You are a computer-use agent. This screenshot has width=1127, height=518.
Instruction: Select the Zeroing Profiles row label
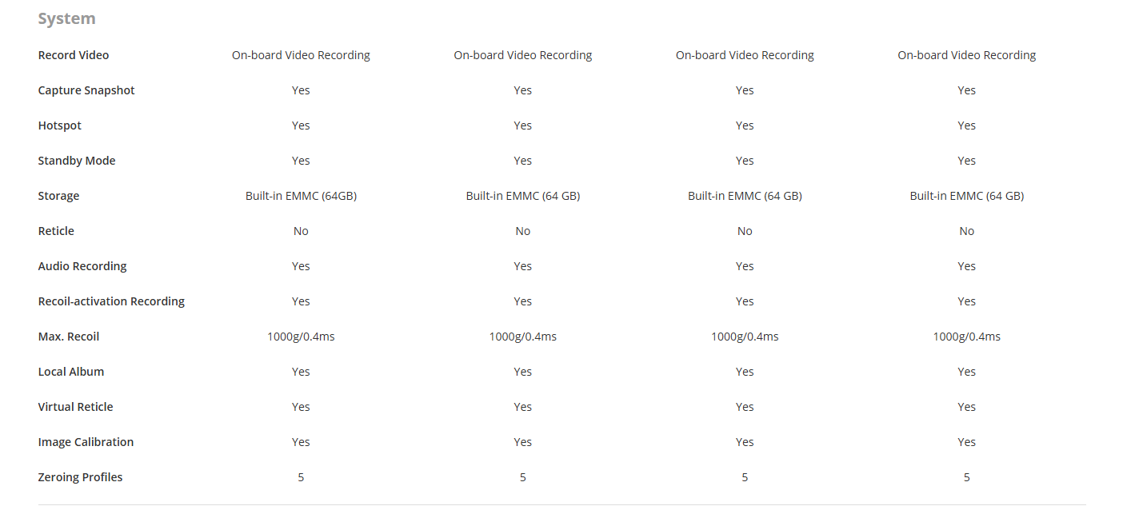coord(80,477)
